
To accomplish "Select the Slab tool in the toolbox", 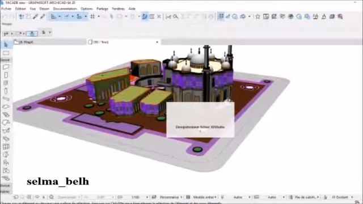I will click(6, 107).
